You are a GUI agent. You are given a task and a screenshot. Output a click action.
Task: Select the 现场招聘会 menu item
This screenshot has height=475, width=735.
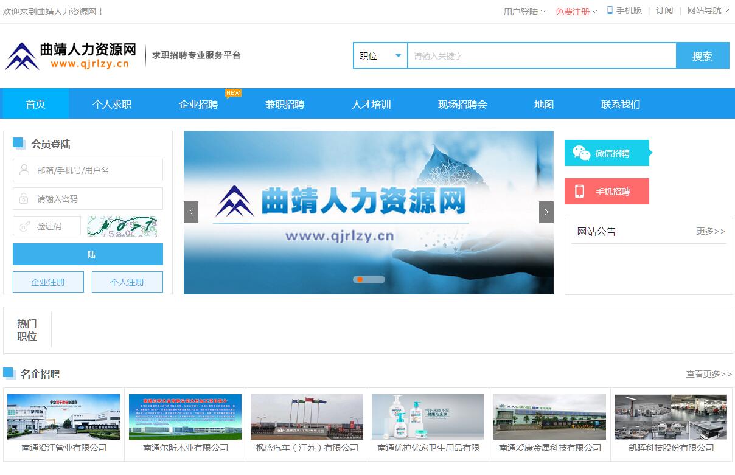462,104
